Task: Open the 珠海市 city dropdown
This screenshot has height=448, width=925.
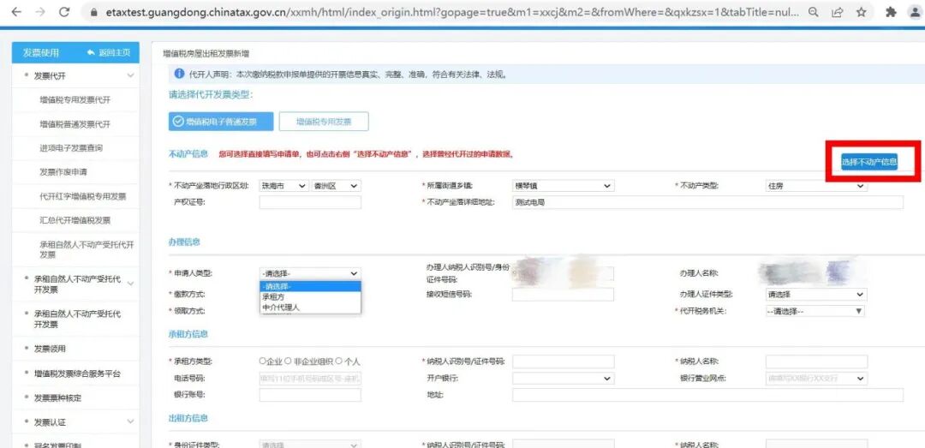Action: (284, 186)
